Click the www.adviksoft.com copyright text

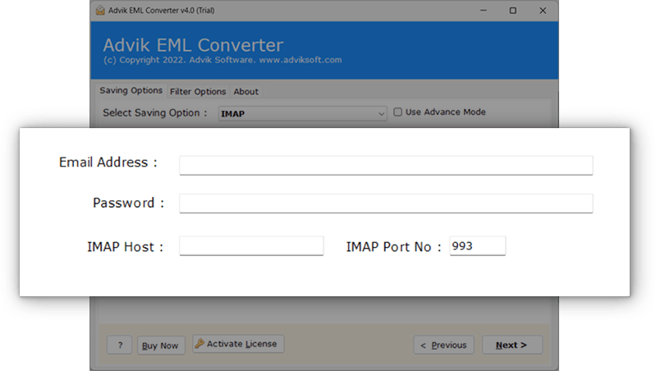click(x=300, y=60)
